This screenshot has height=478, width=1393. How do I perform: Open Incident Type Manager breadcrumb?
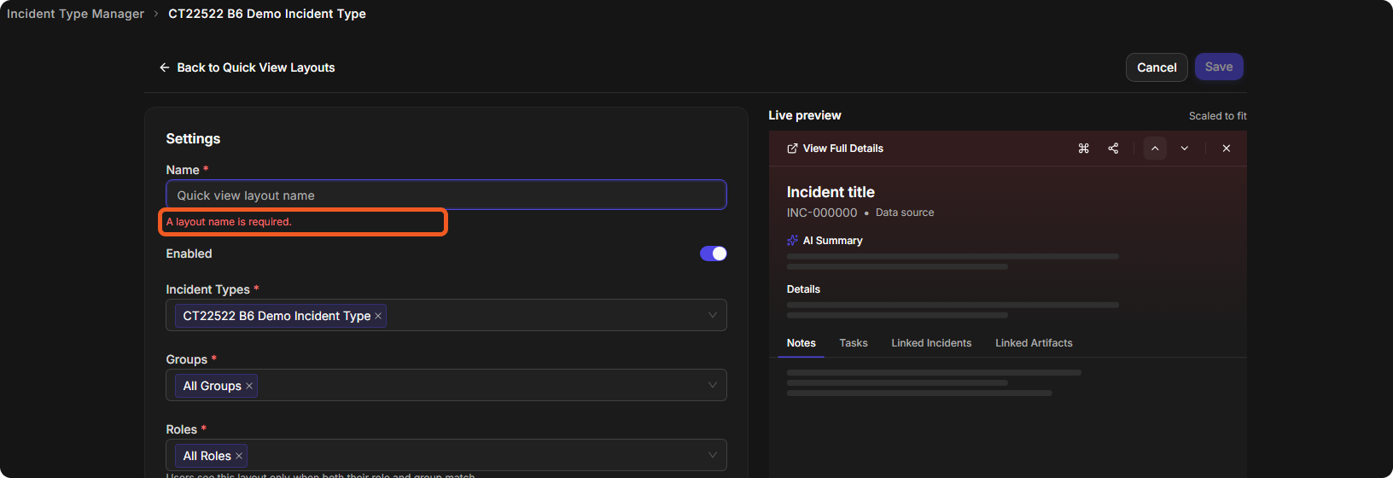point(75,14)
